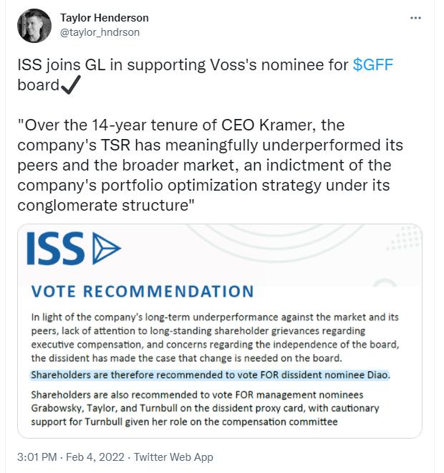This screenshot has width=444, height=473.
Task: Click the ISS arrow triangle emblem
Action: (107, 248)
